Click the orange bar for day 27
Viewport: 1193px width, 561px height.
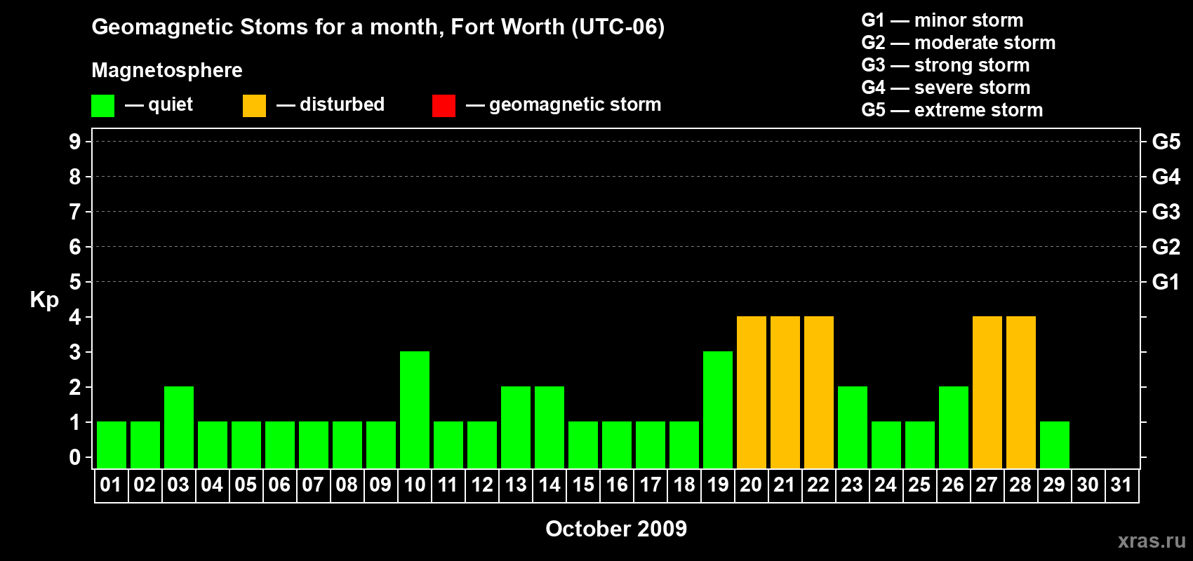(x=987, y=392)
